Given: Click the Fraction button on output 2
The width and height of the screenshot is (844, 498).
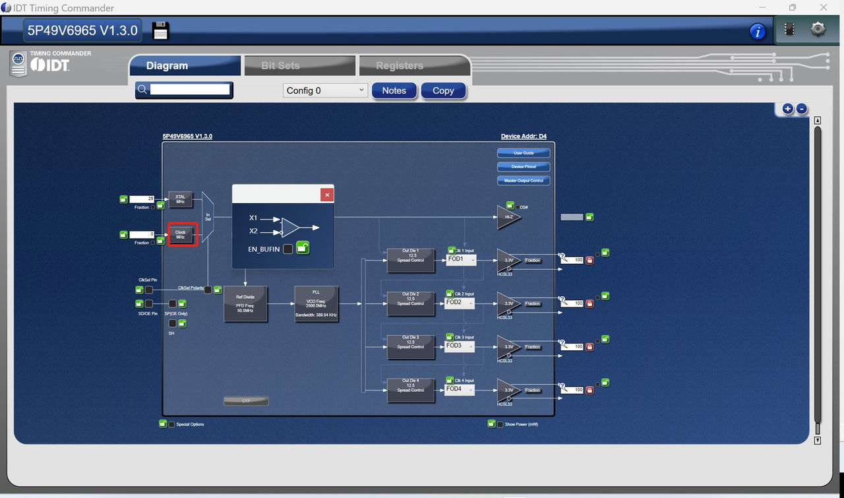Looking at the screenshot, I should 533,303.
